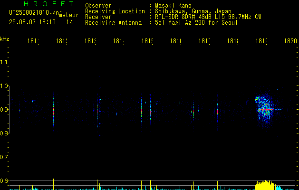
Task: Select the antenna text 5el Yagi Az 280 for Seoul
Action: pyautogui.click(x=196, y=23)
